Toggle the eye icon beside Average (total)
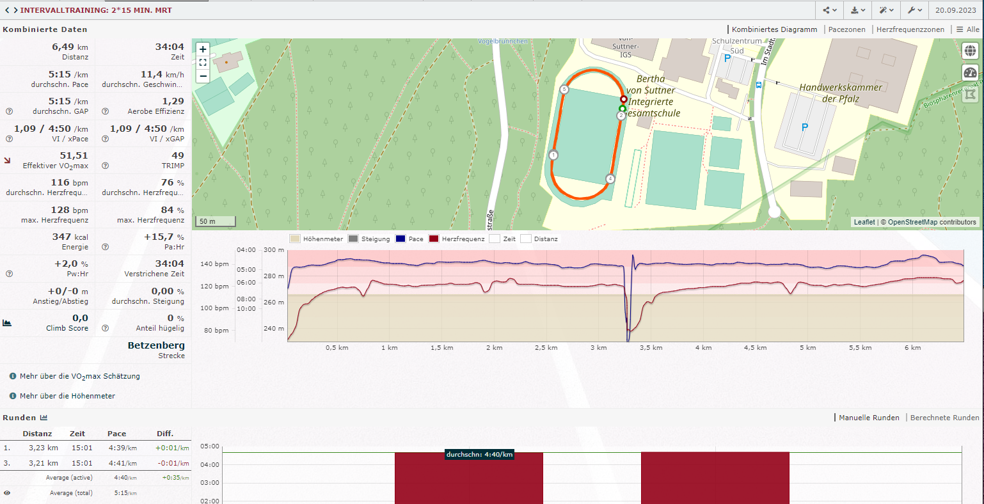 pyautogui.click(x=7, y=493)
